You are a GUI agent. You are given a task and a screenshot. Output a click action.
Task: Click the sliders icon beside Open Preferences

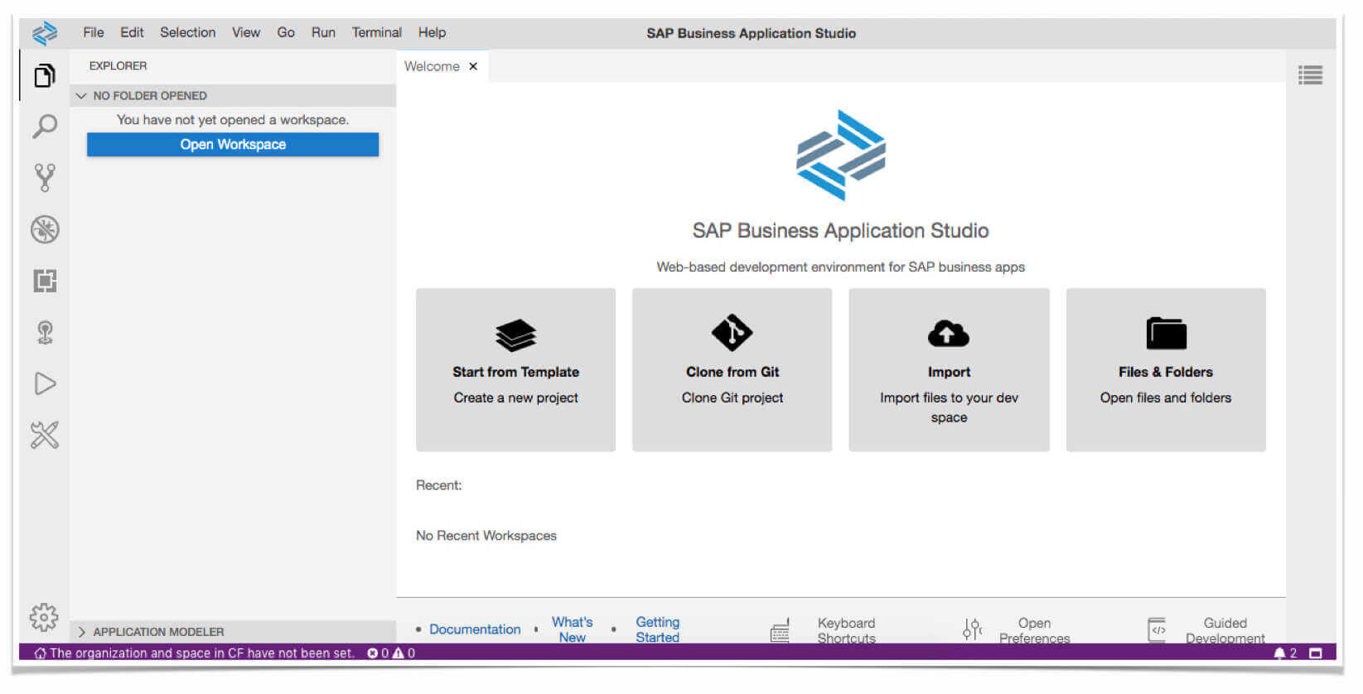tap(972, 629)
